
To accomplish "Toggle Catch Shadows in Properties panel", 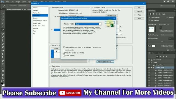I will pos(149,17).
